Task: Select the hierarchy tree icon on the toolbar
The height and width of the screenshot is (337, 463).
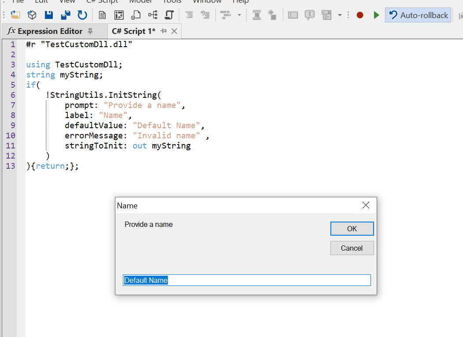Action: point(152,15)
